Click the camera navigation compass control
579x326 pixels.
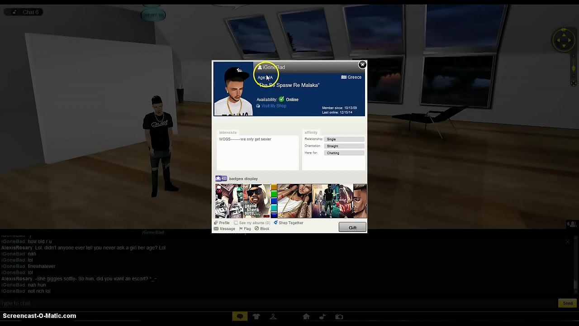pyautogui.click(x=563, y=40)
